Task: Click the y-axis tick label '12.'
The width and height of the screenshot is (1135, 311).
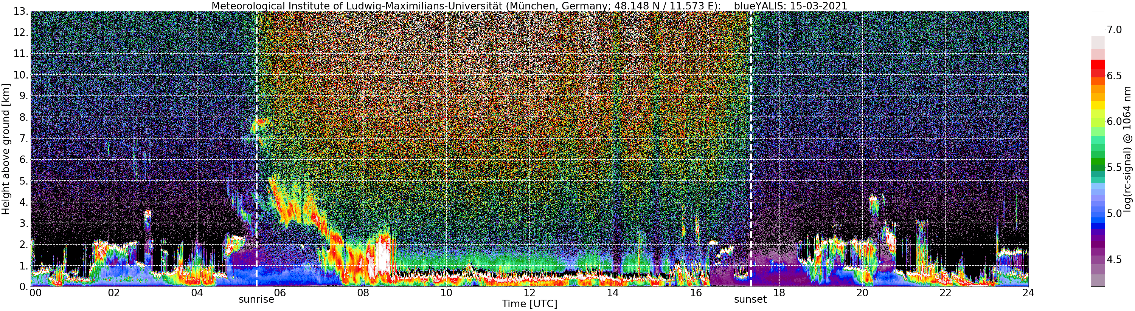Action: 21,33
